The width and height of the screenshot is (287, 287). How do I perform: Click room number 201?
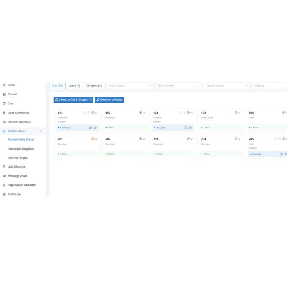tap(60, 139)
